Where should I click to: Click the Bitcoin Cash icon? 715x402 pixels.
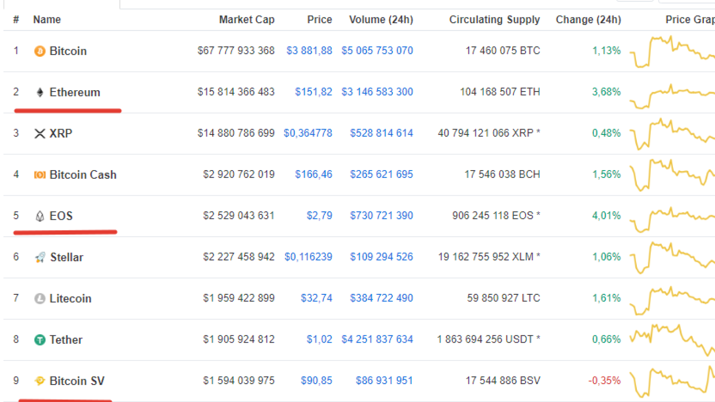coord(40,175)
